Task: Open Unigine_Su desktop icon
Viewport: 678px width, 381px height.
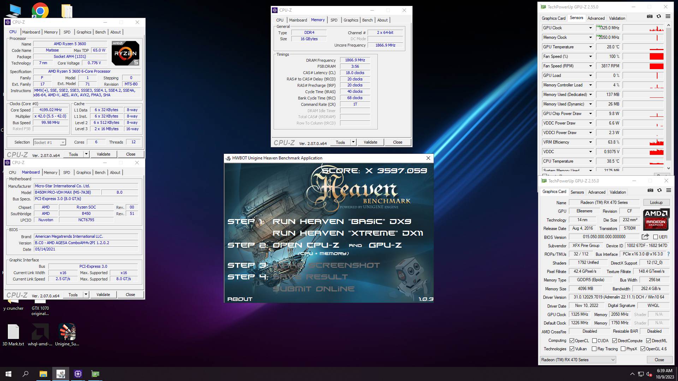Action: click(x=67, y=335)
